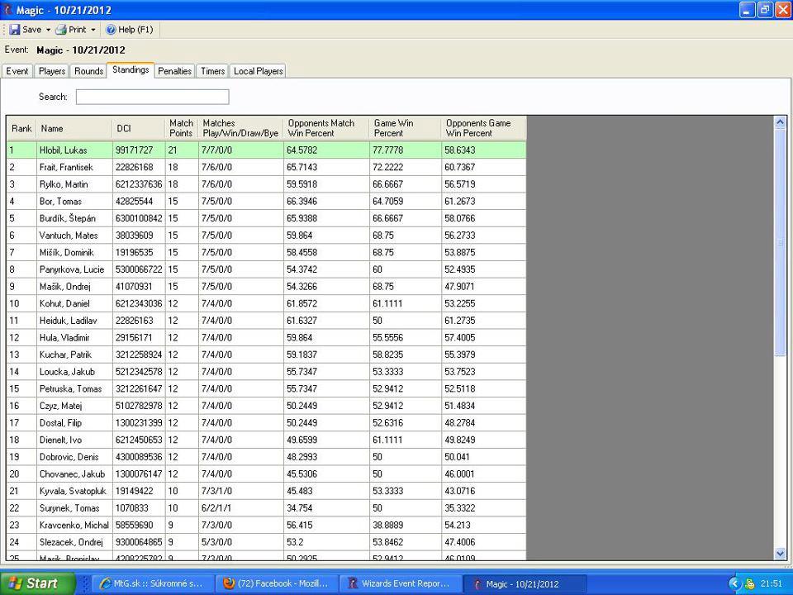
Task: Click the Print printer icon
Action: click(61, 30)
